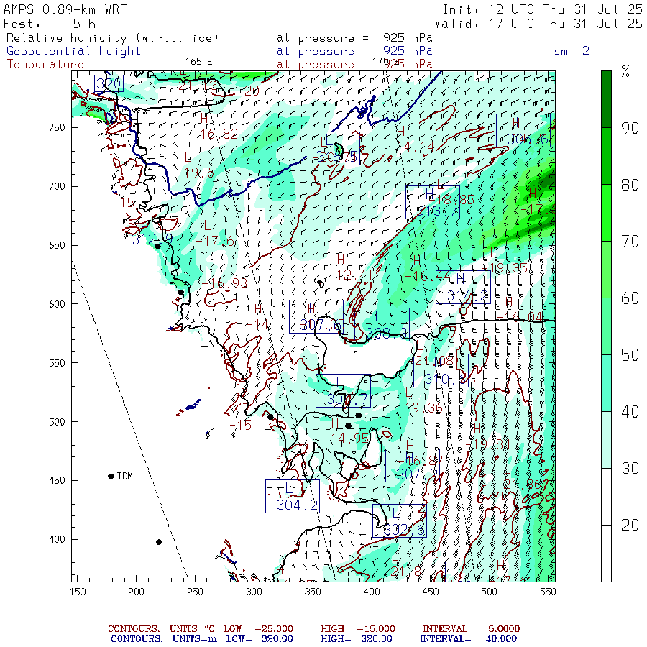Click the title 'AMPS 0.89-km WRF'
647x647 pixels.
pos(65,9)
